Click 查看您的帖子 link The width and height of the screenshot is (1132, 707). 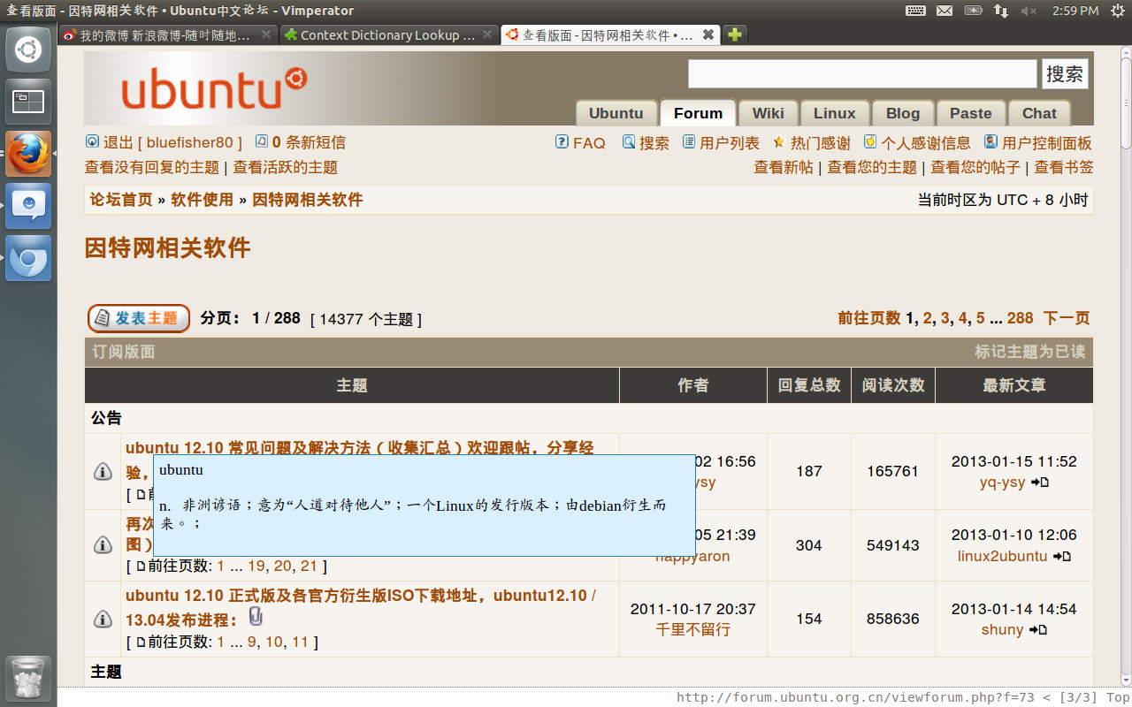pos(975,167)
